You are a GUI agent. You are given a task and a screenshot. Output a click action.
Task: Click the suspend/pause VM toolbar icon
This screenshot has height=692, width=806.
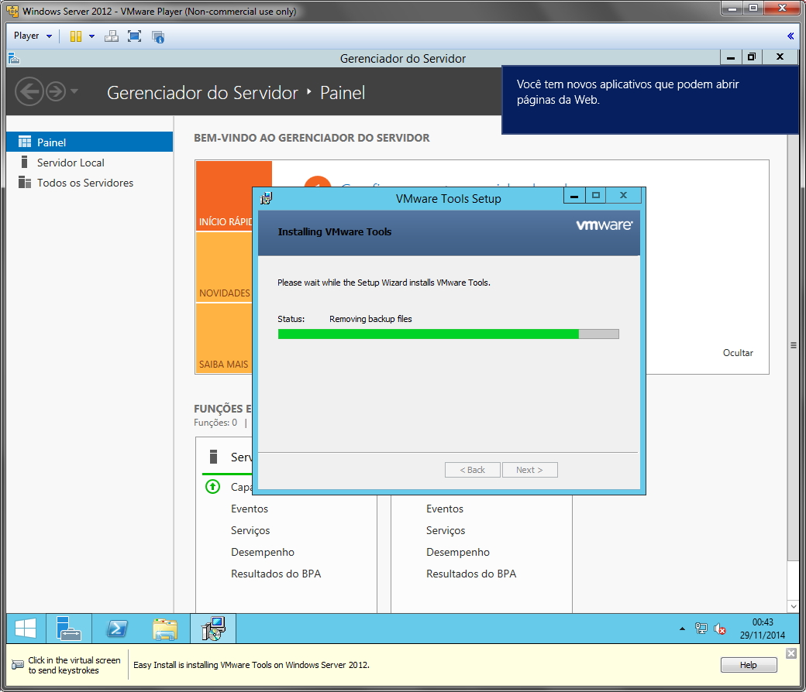click(76, 36)
